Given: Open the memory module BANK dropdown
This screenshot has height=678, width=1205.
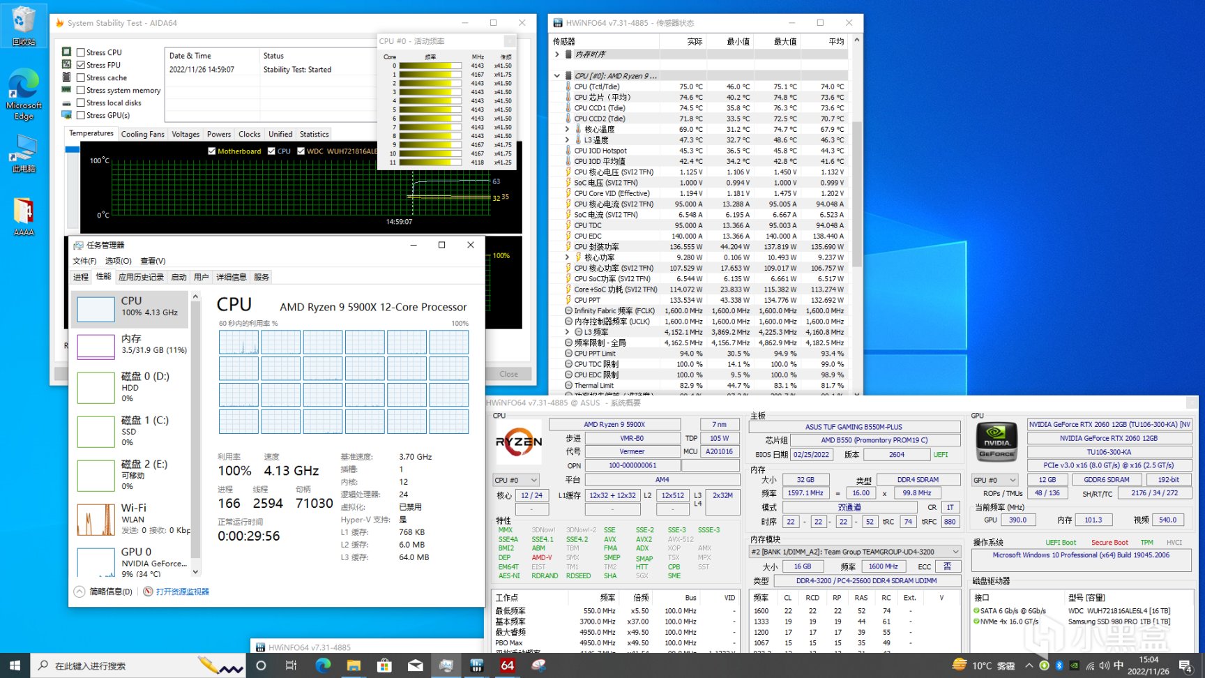Looking at the screenshot, I should (x=854, y=552).
